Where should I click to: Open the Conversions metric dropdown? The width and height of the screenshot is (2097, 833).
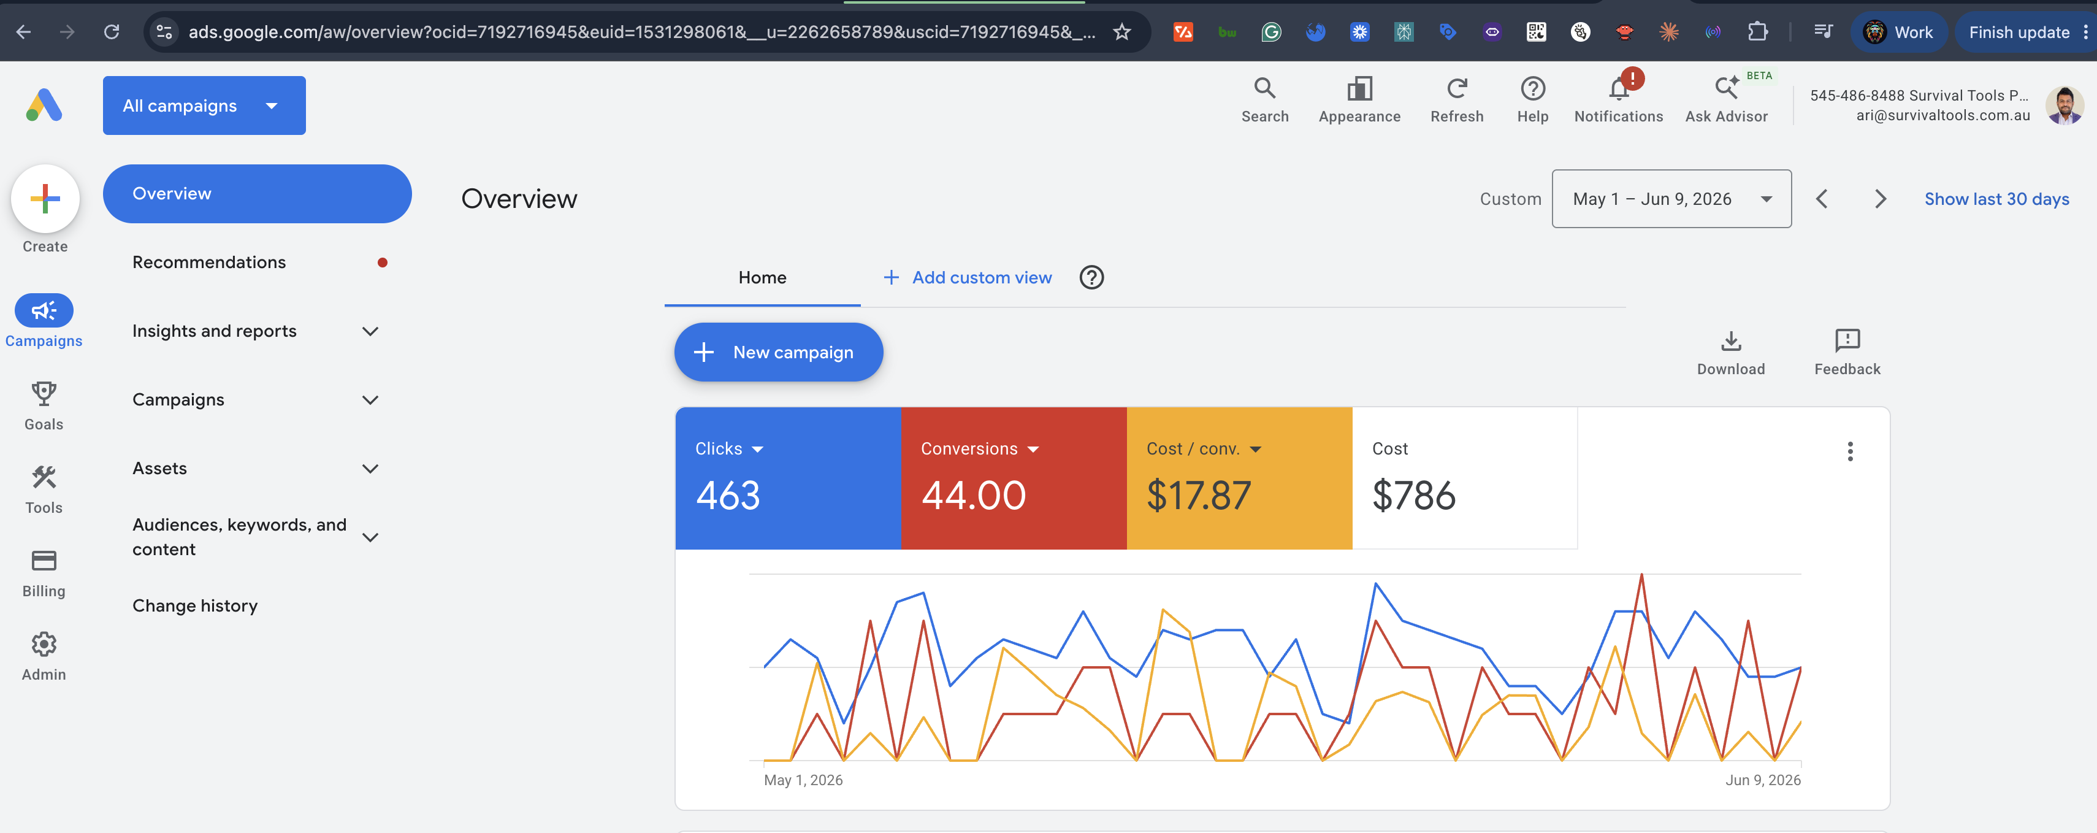click(x=979, y=448)
